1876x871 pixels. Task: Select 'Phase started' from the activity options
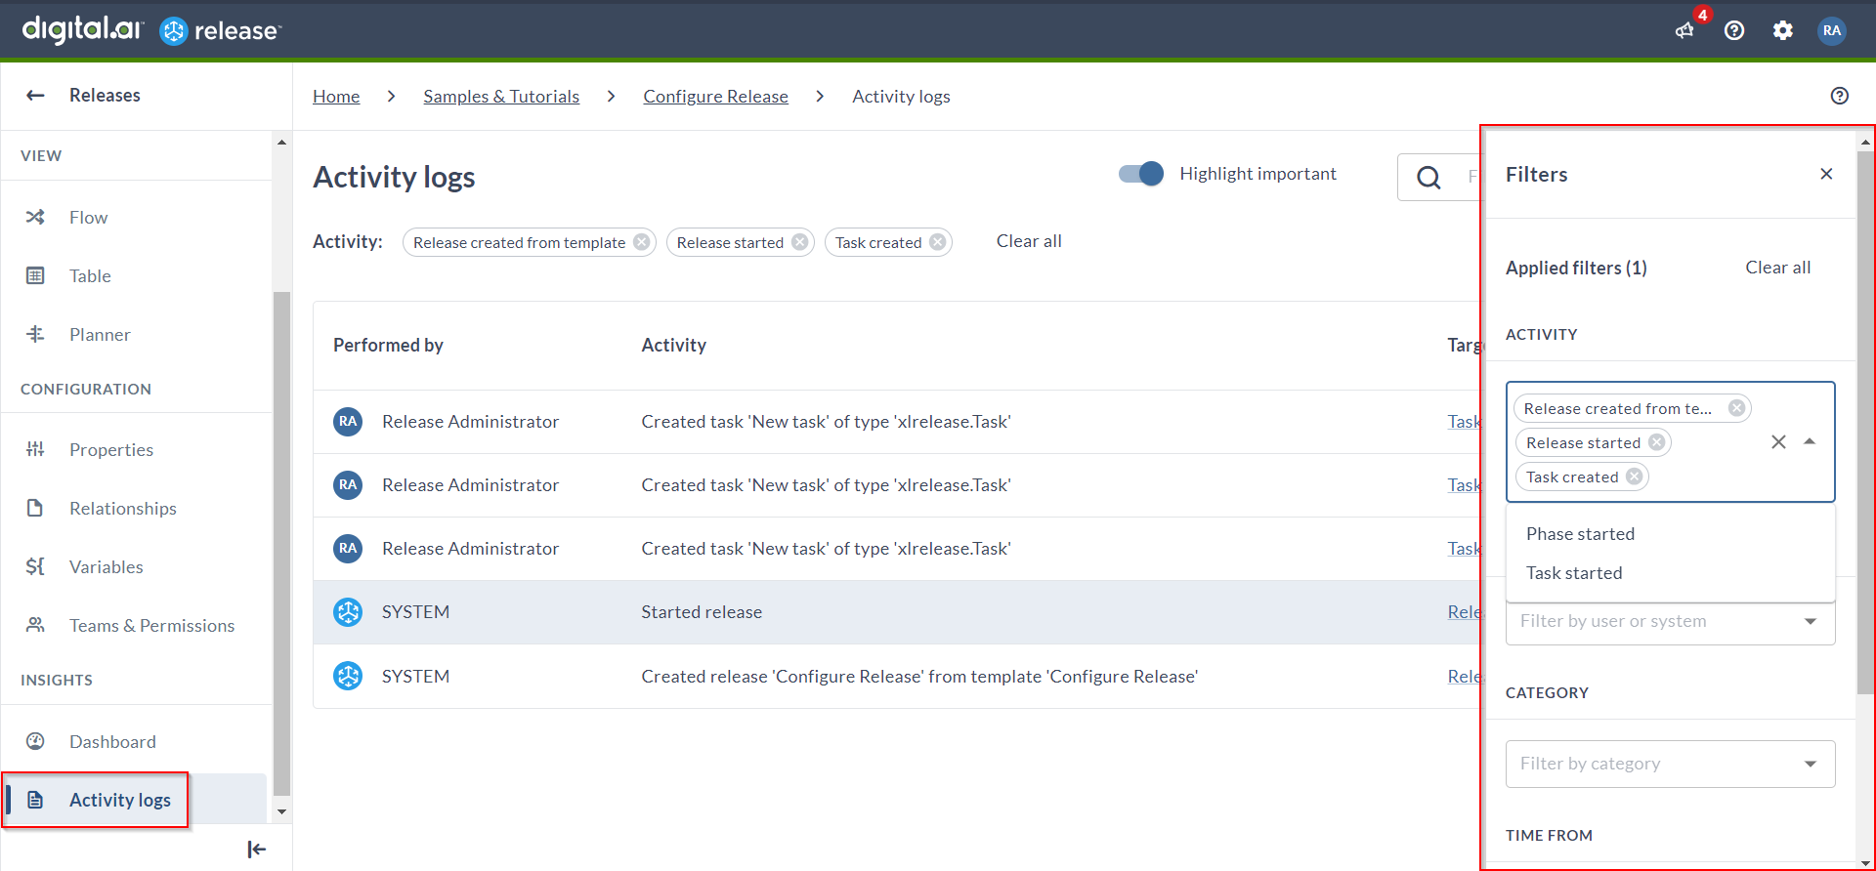(1671, 534)
